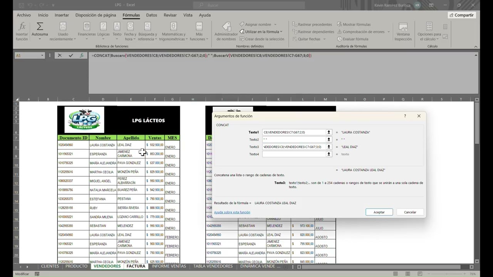493x277 pixels.
Task: Click fx insert function in formula bar
Action: point(81,55)
